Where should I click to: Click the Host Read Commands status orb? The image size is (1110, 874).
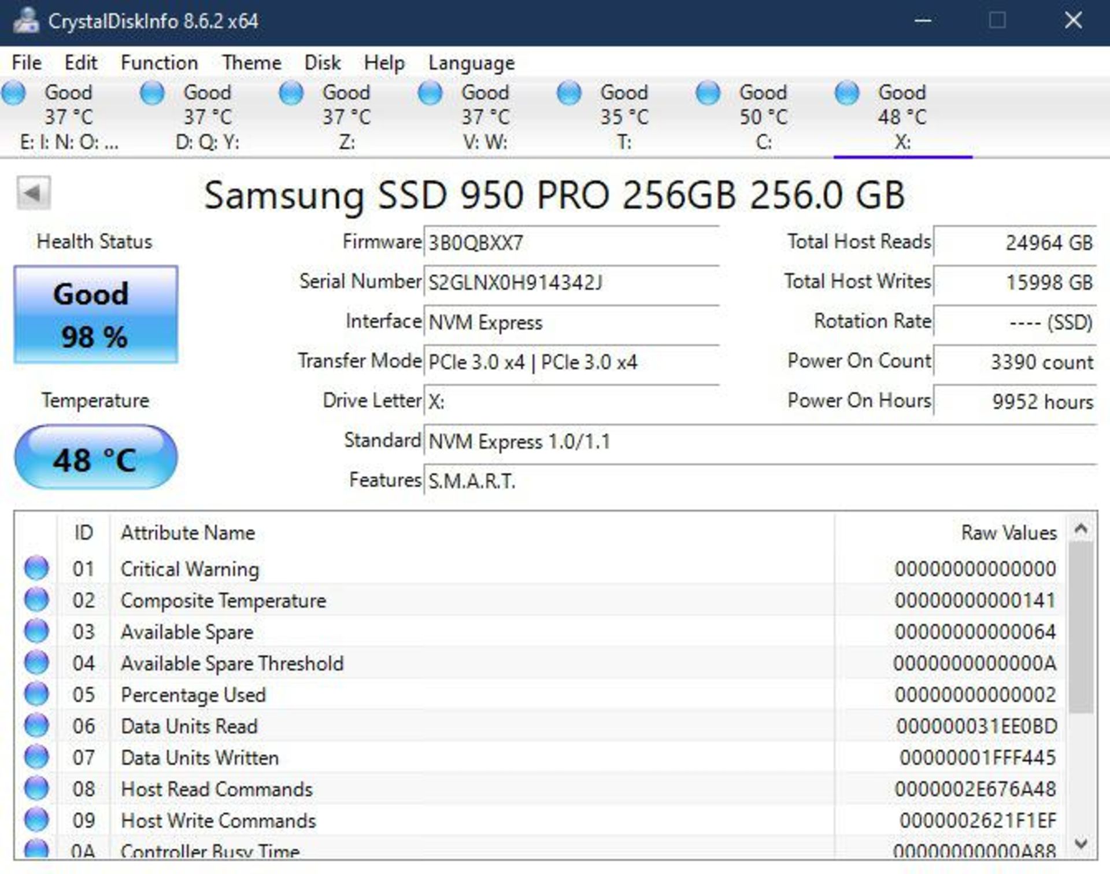pos(36,788)
